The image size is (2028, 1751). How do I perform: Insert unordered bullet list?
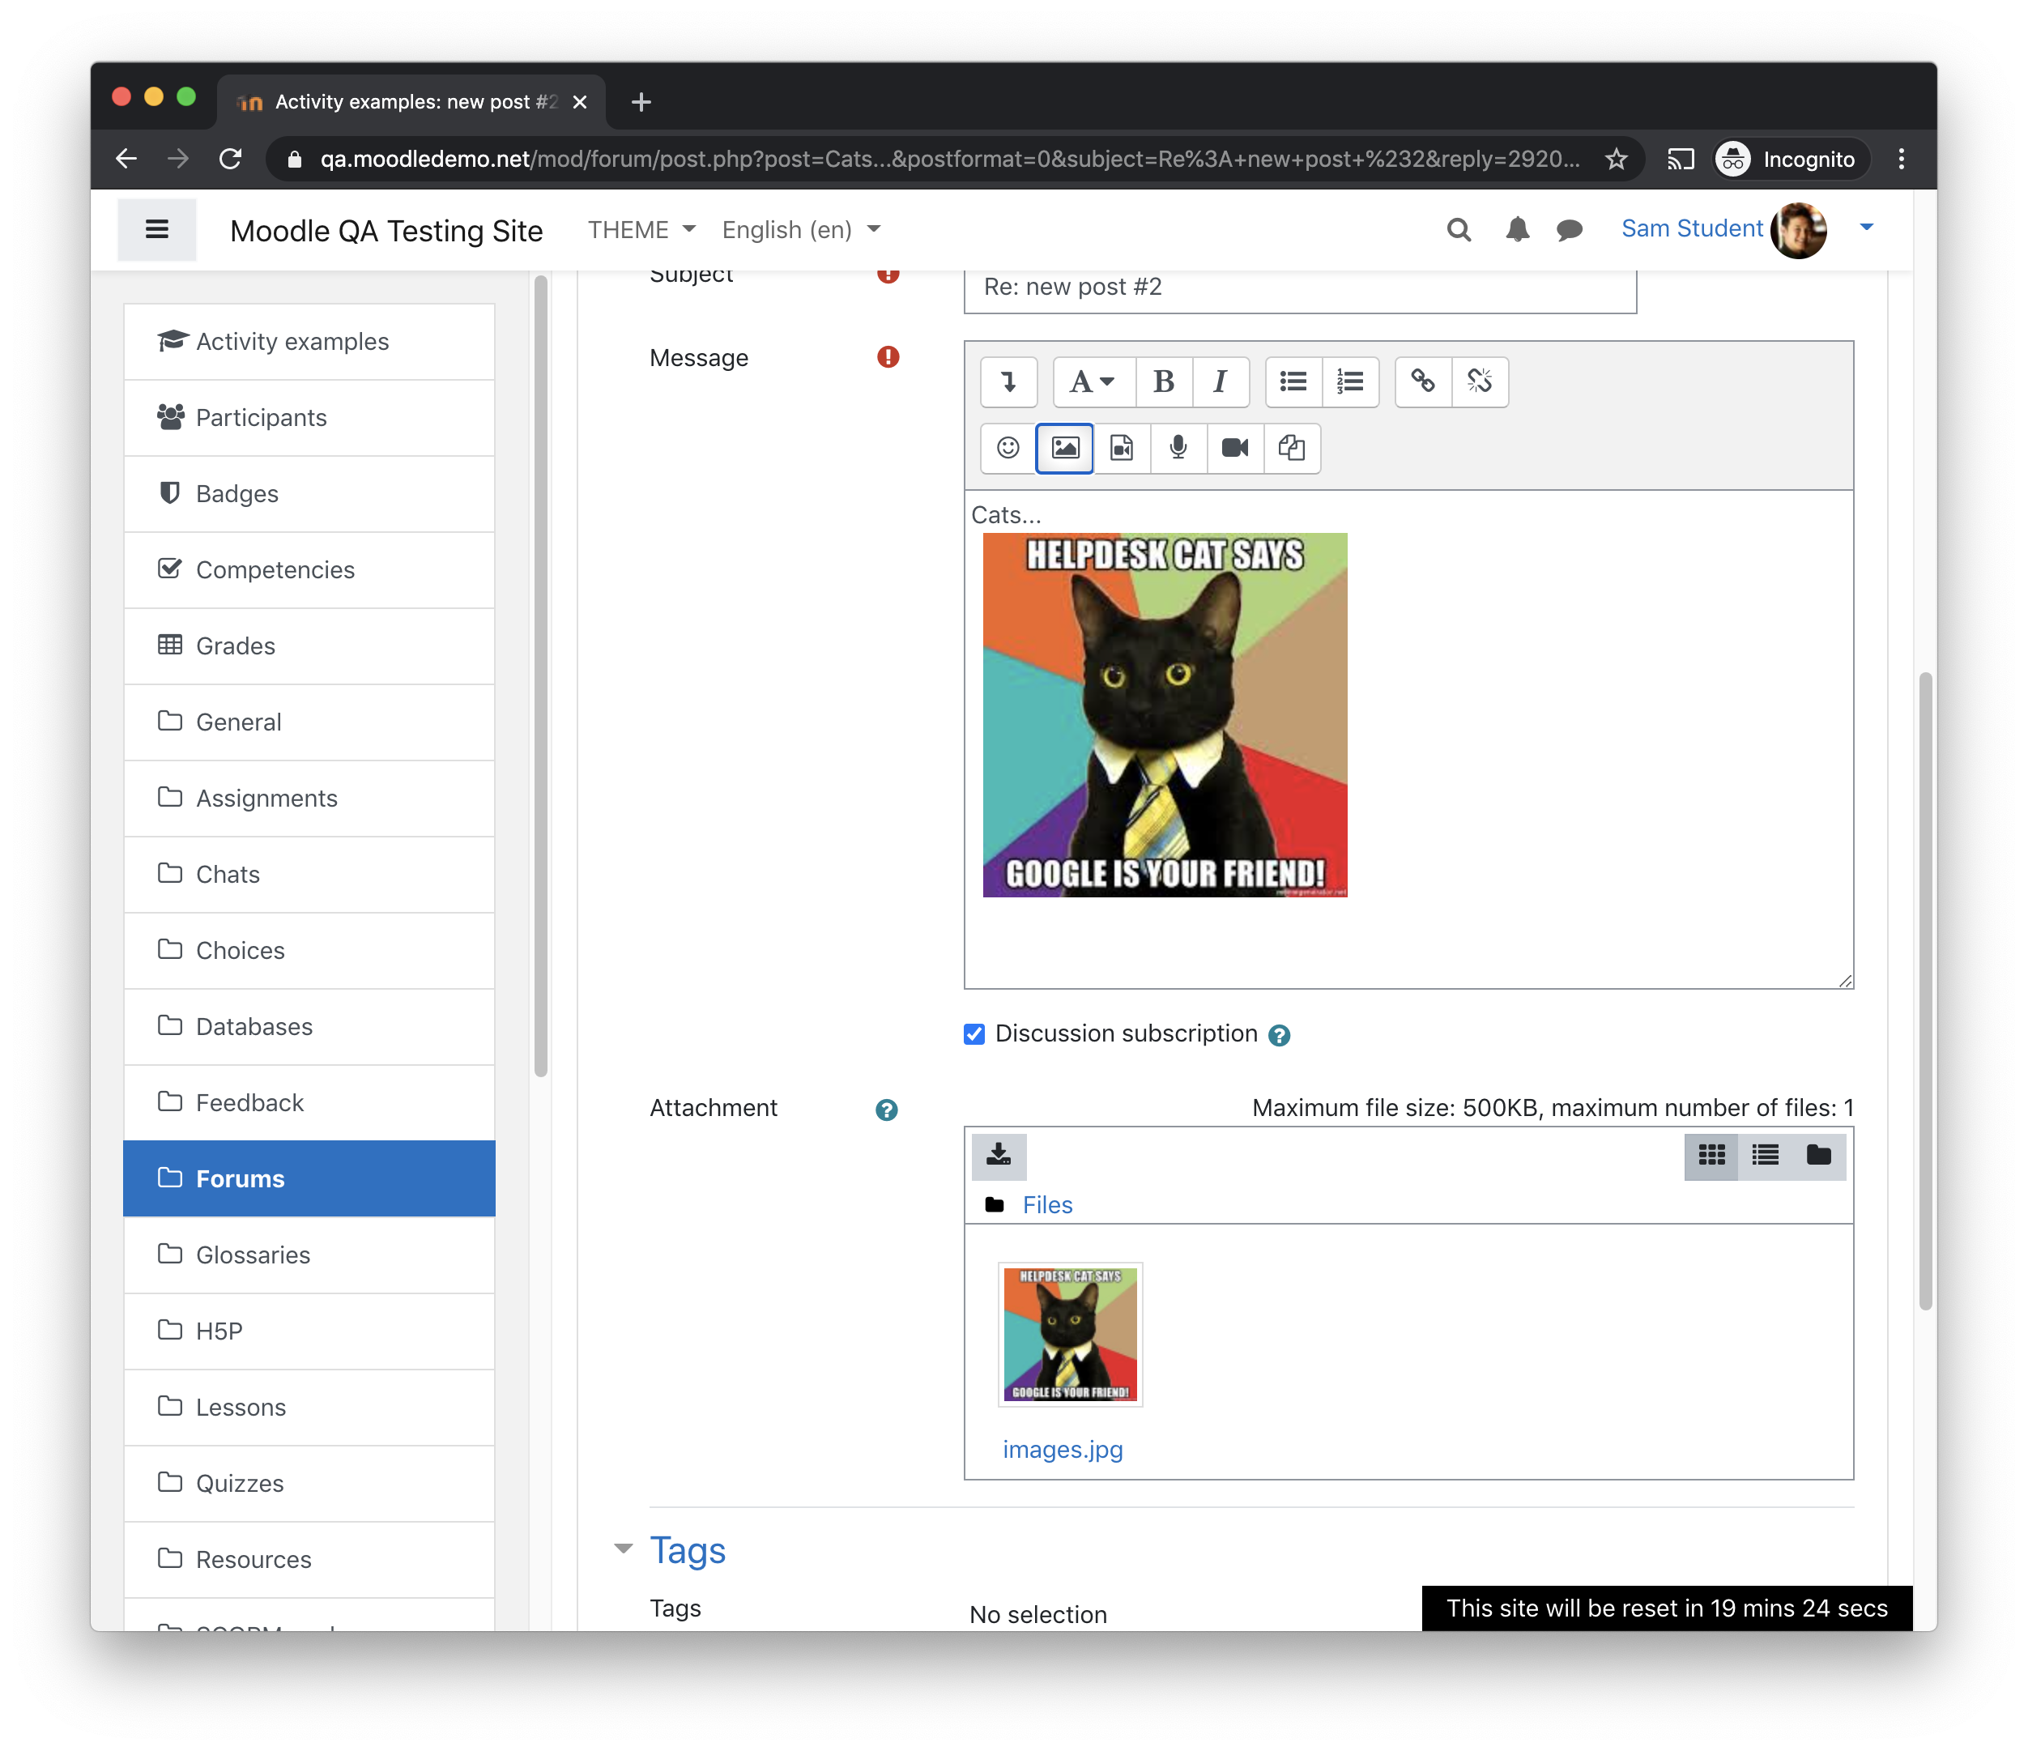1293,381
